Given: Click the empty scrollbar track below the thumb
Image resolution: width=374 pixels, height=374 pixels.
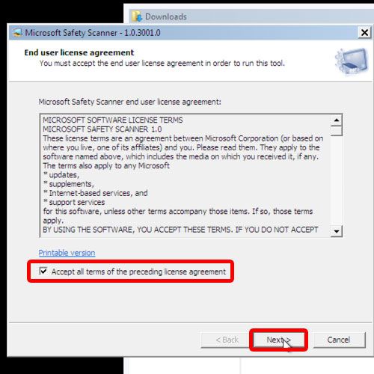Looking at the screenshot, I should click(337, 180).
